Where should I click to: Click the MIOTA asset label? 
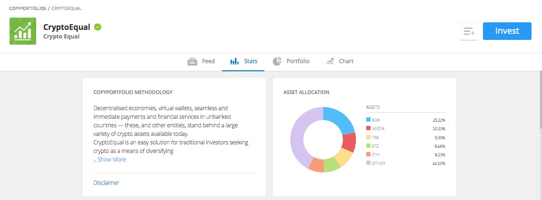click(378, 129)
